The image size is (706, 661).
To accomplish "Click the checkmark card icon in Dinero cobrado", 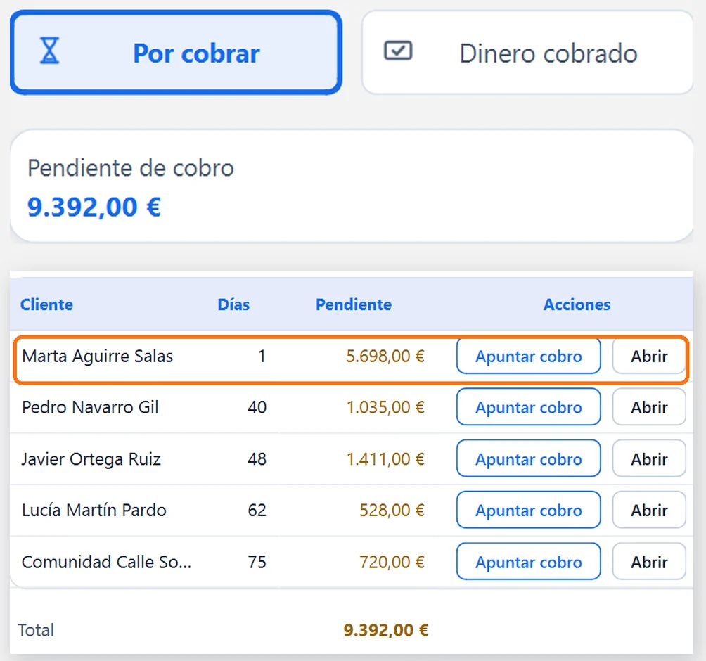I will tap(398, 51).
